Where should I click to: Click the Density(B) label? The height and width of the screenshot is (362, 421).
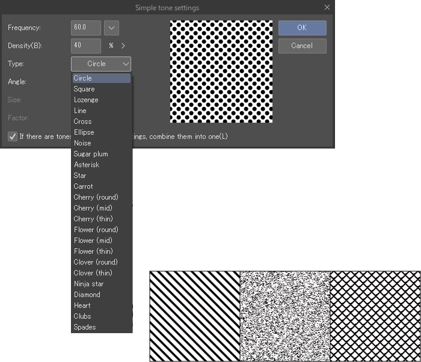pos(25,46)
